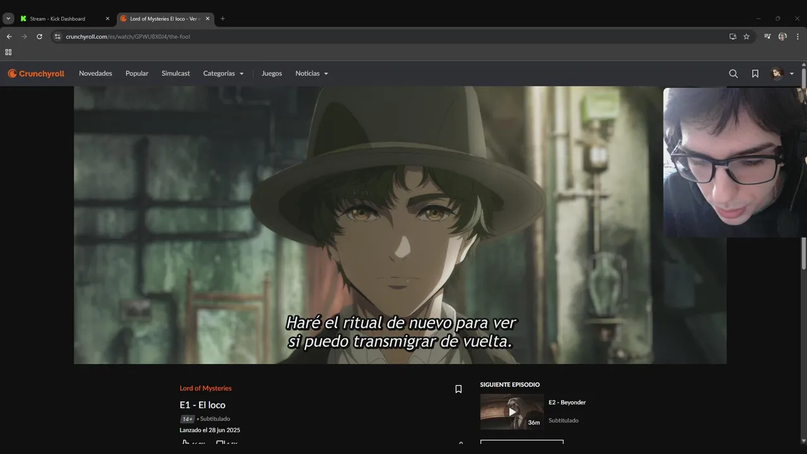Play the E2 - Beyonder thumbnail
Image resolution: width=807 pixels, height=454 pixels.
pos(512,412)
